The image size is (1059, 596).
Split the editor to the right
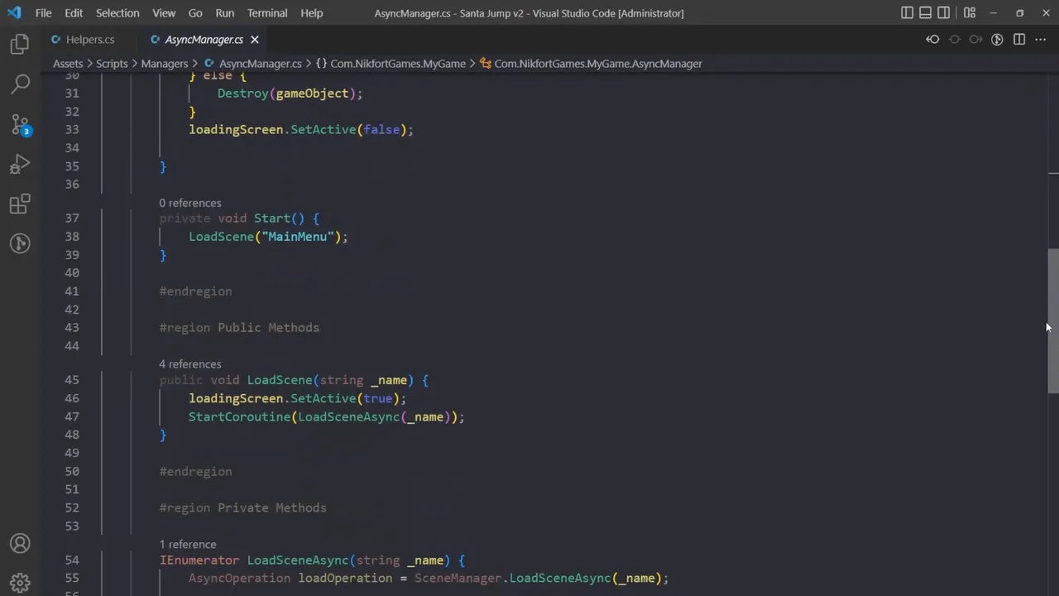(1019, 40)
